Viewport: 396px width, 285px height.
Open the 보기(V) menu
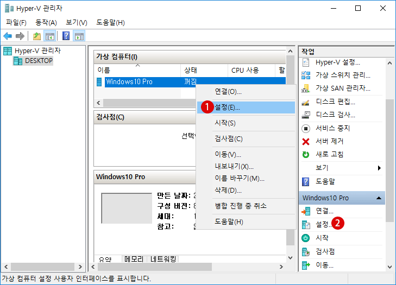pyautogui.click(x=77, y=23)
